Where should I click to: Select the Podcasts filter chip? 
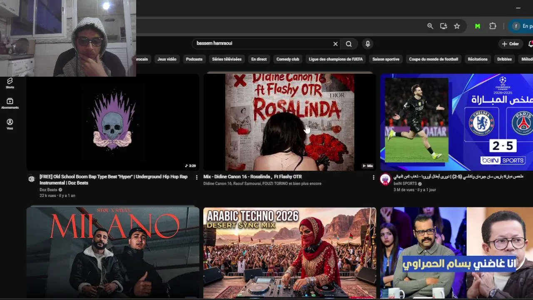[194, 59]
